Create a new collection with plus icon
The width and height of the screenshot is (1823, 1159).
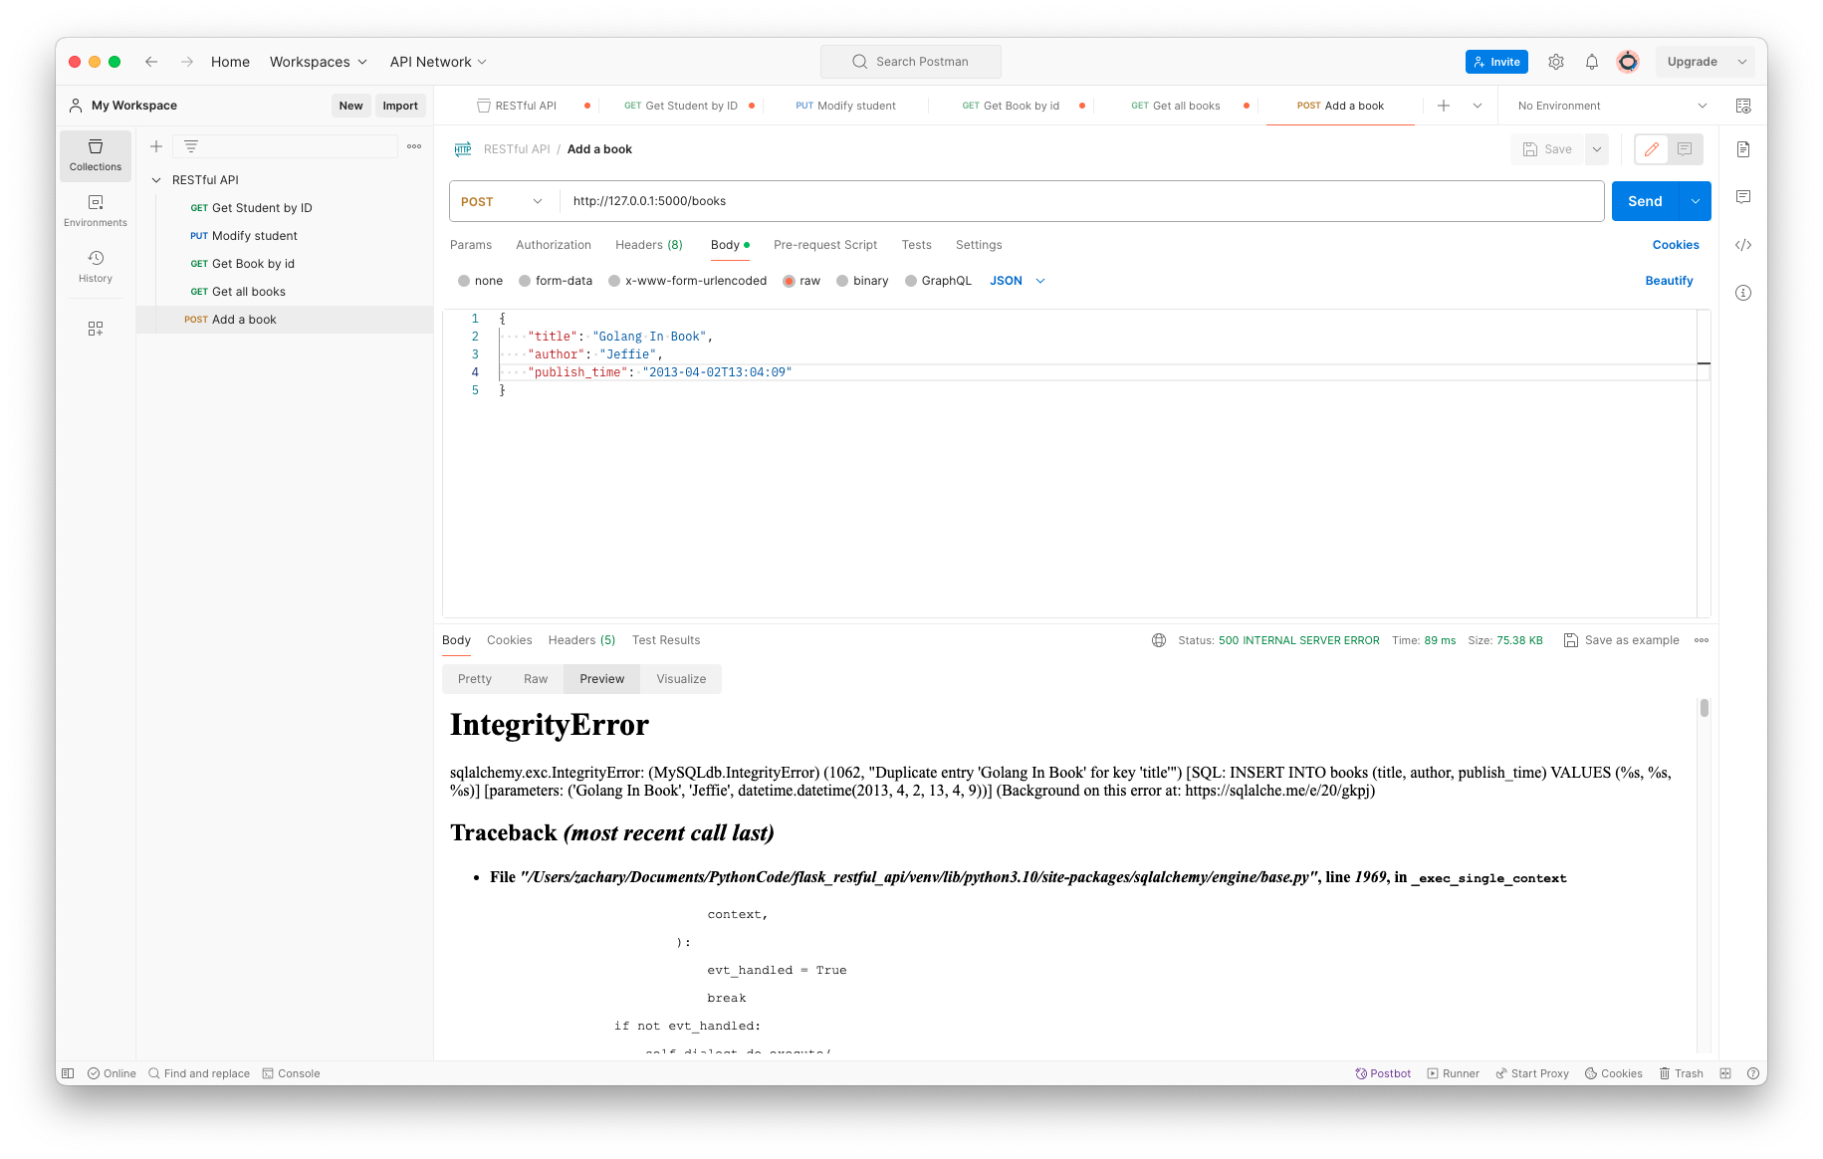click(156, 146)
